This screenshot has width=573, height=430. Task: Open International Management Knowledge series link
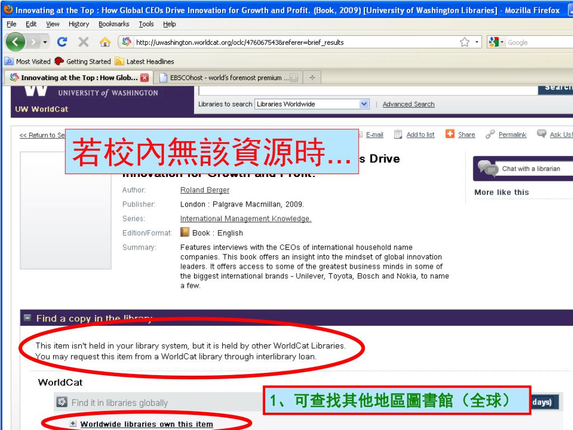click(246, 218)
